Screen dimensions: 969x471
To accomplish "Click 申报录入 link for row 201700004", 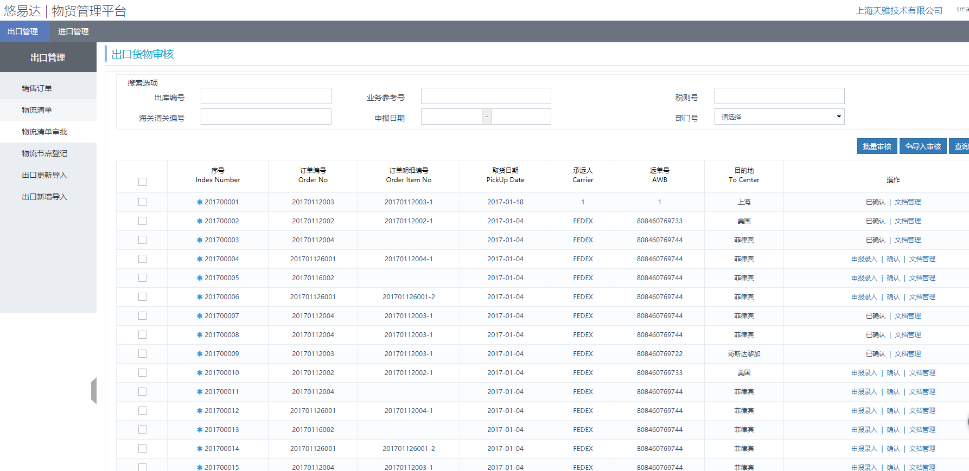I will (x=864, y=259).
